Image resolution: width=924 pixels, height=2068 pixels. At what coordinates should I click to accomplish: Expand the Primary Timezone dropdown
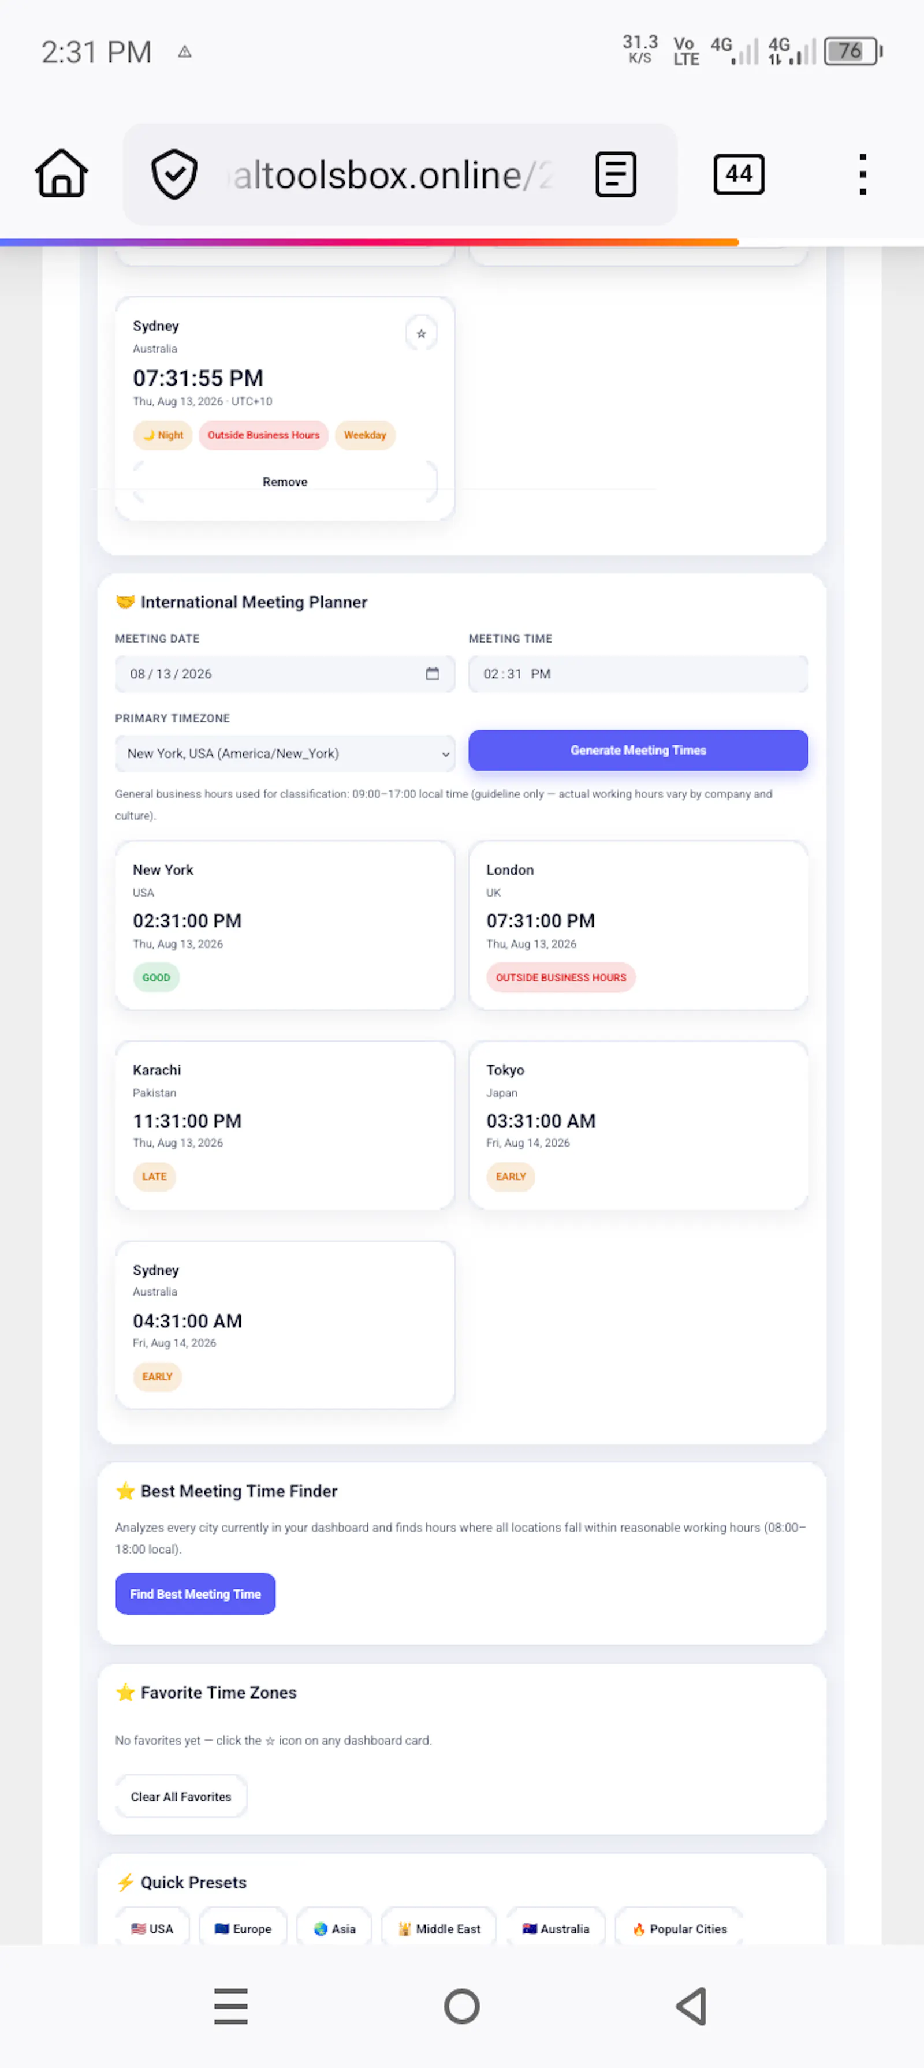tap(285, 754)
